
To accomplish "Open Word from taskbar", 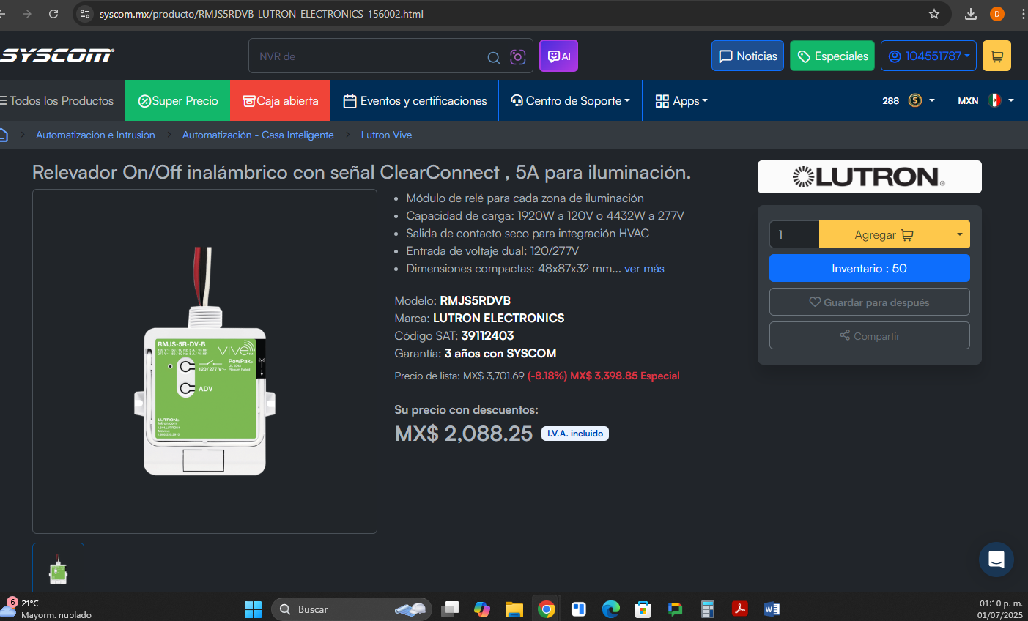I will [772, 609].
